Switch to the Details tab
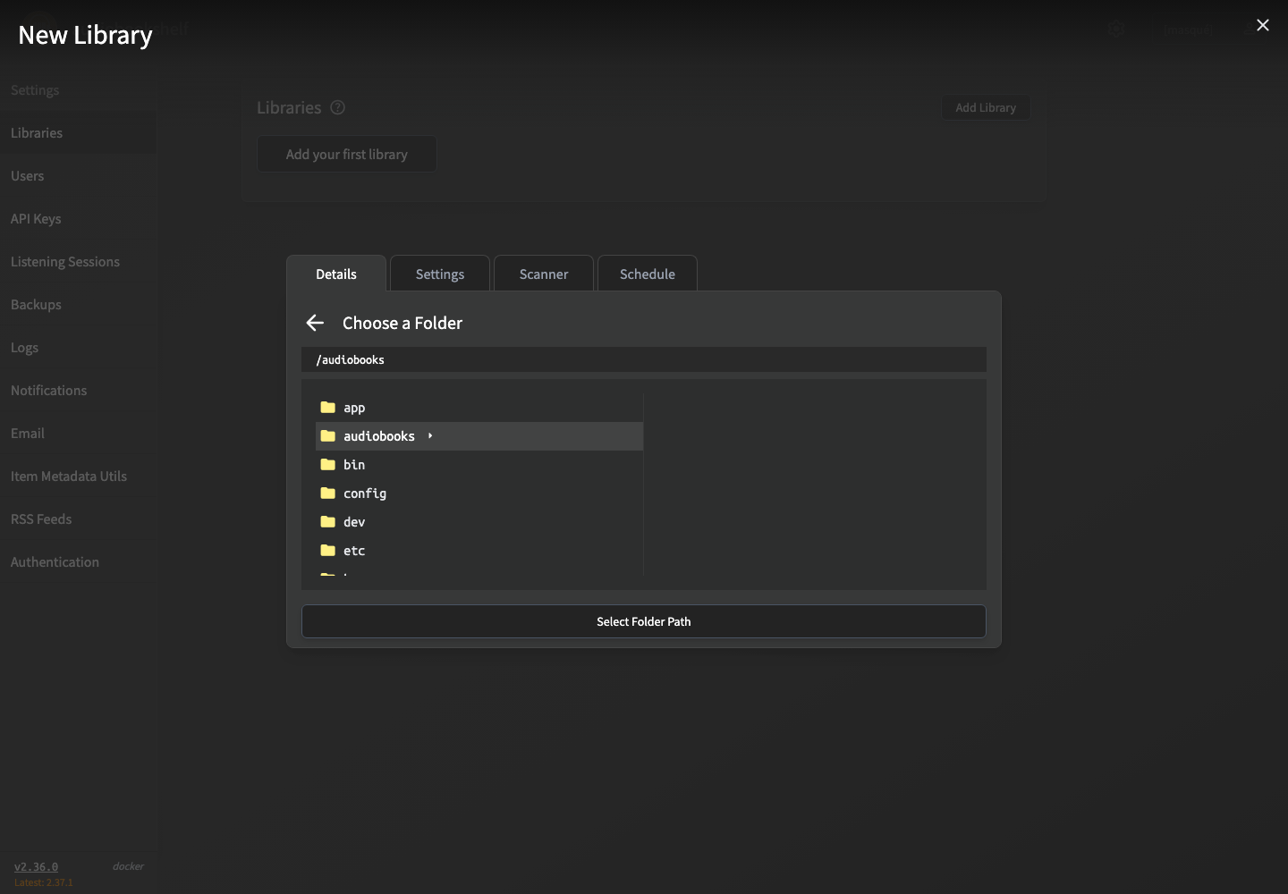 click(336, 274)
